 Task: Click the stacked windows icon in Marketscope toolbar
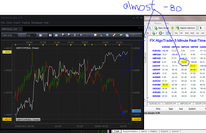click(127, 35)
